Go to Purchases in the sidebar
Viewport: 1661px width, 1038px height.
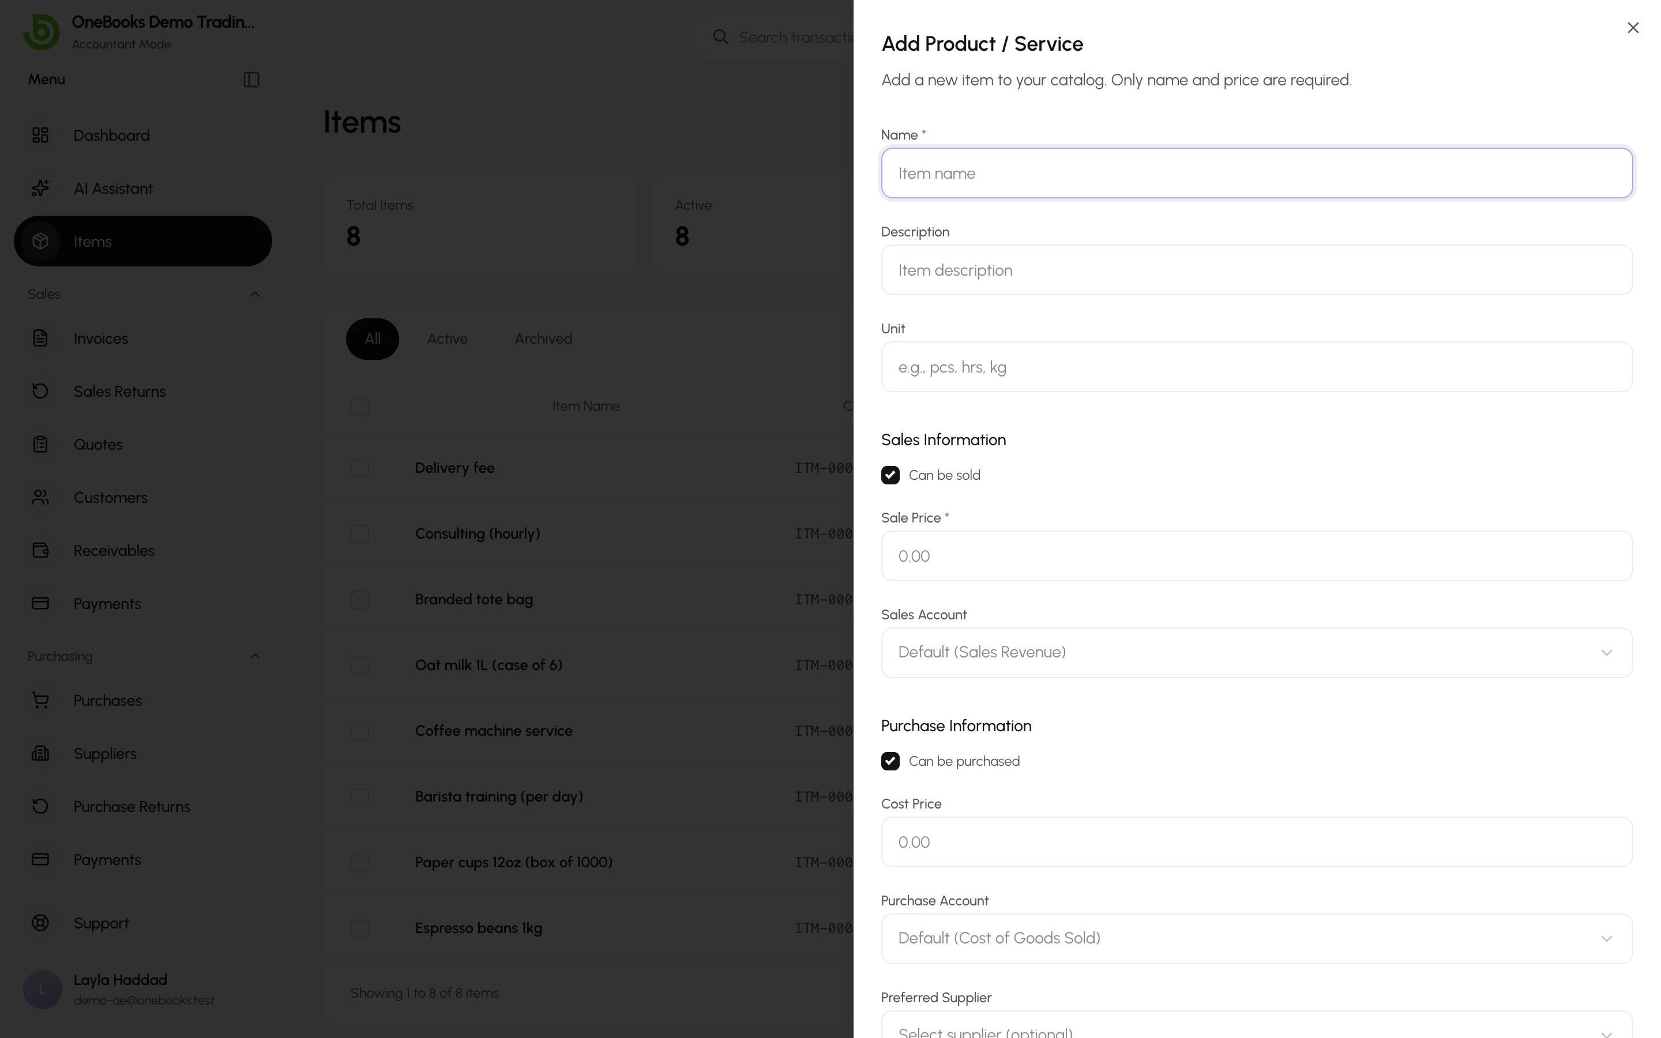(143, 700)
